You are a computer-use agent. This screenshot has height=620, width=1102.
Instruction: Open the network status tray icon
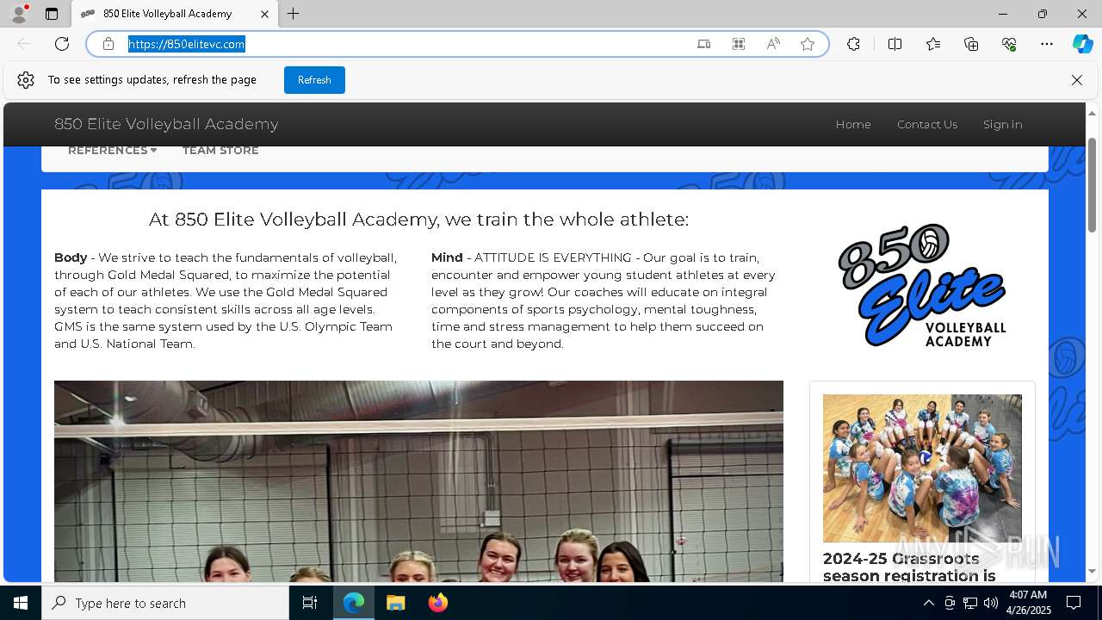[x=970, y=603]
